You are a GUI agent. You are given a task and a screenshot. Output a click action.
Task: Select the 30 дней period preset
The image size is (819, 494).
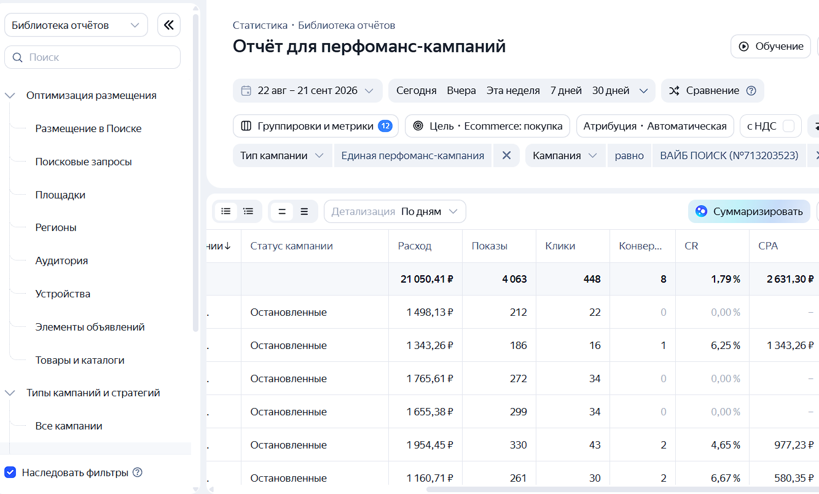click(611, 90)
